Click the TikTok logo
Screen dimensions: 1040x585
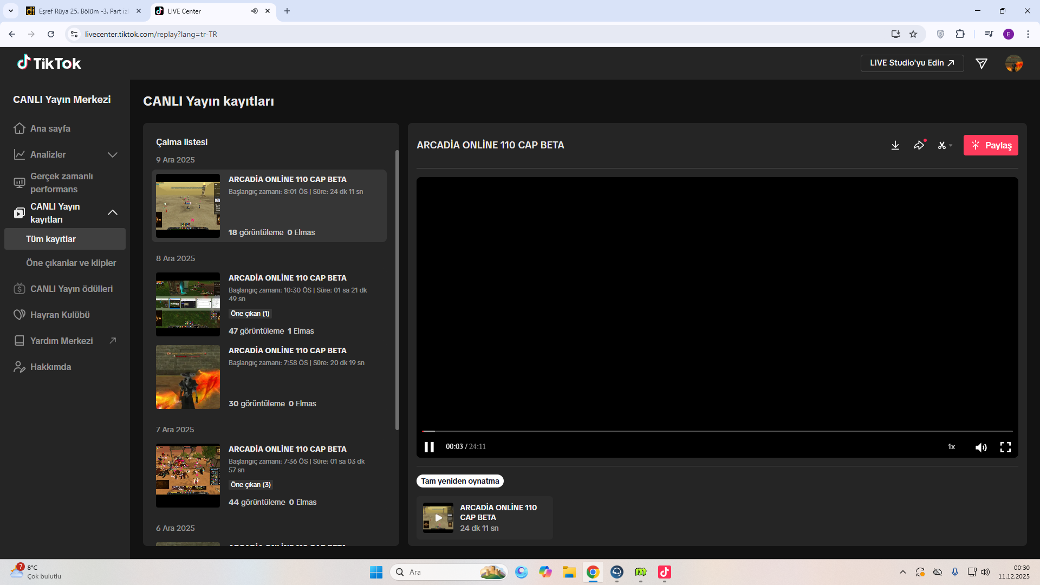pyautogui.click(x=49, y=63)
